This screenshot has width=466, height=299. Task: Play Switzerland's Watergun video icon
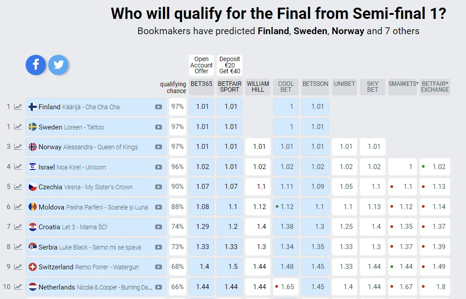click(158, 267)
